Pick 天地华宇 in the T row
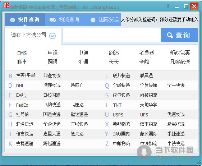This screenshot has width=202, height=166. tap(148, 105)
